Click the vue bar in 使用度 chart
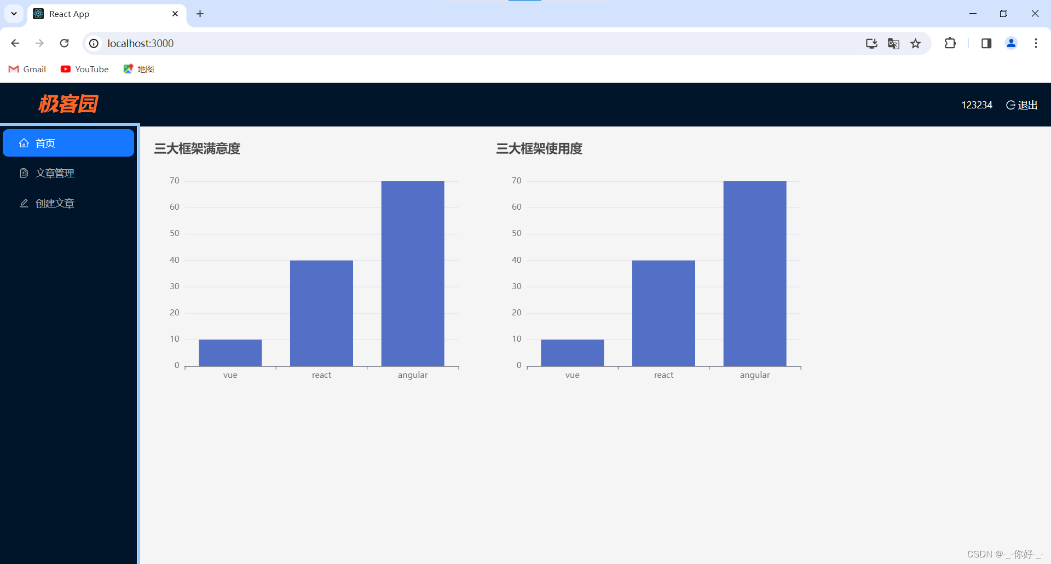 573,353
